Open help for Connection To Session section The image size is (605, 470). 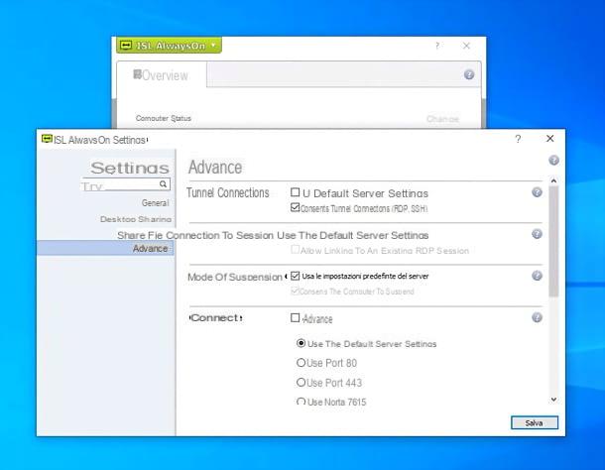click(x=537, y=234)
